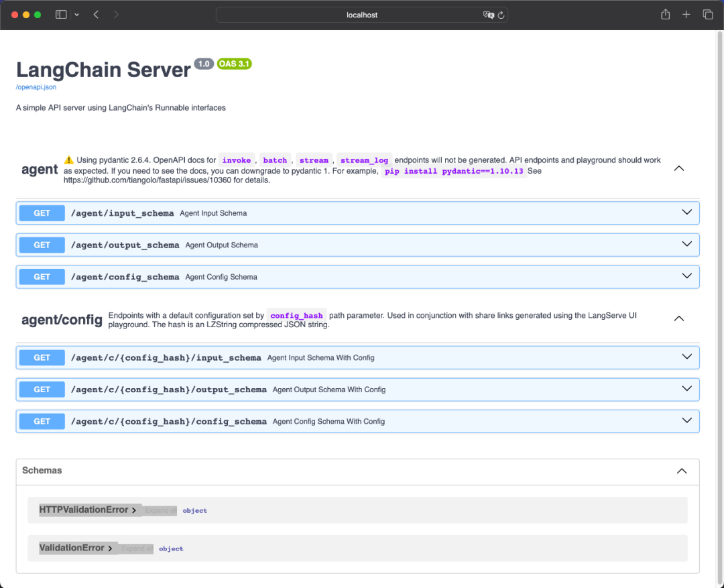
Task: Click GET button for /agent/output_schema
Action: 42,245
